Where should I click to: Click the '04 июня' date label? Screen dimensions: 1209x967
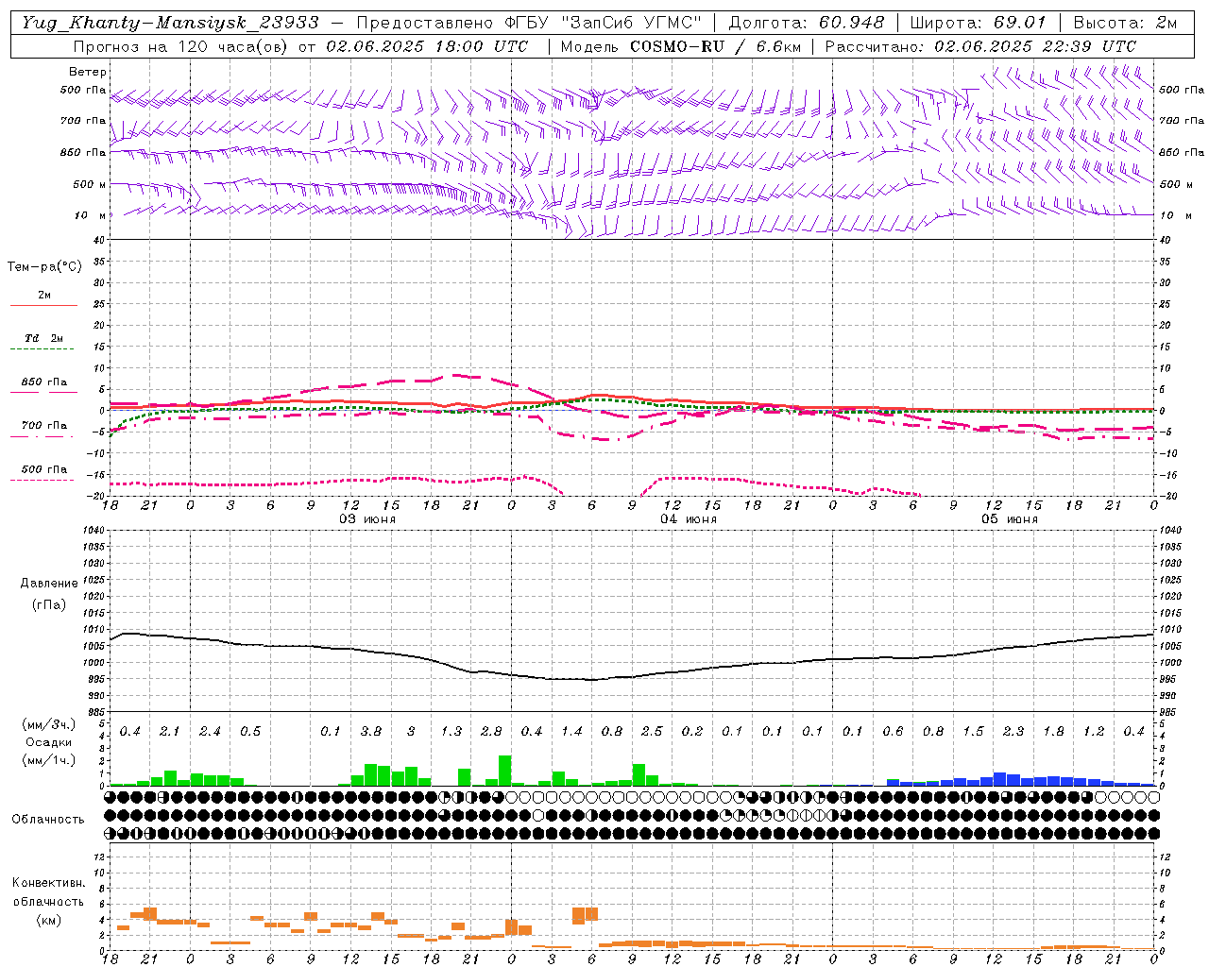click(x=689, y=519)
